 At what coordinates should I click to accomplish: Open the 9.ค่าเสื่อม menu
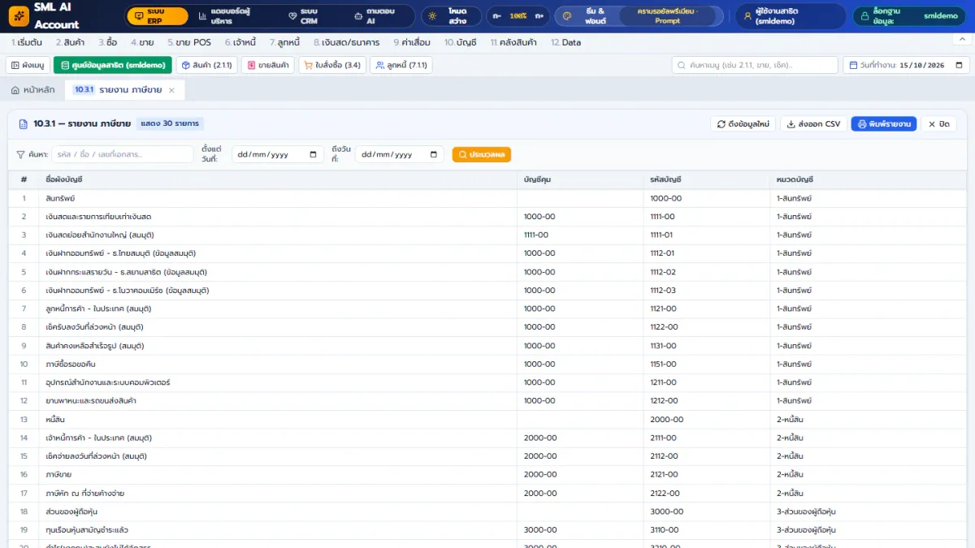[x=413, y=42]
